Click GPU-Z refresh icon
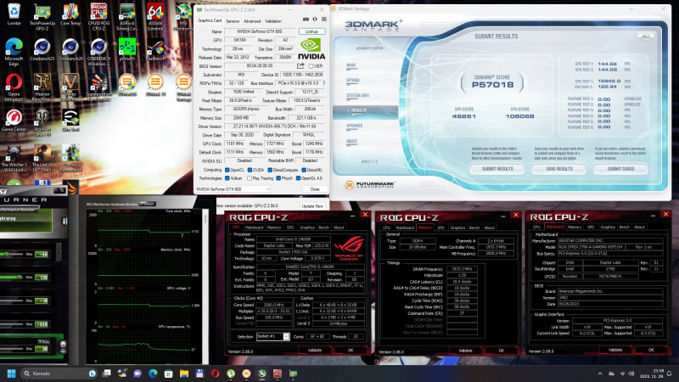 (x=315, y=20)
